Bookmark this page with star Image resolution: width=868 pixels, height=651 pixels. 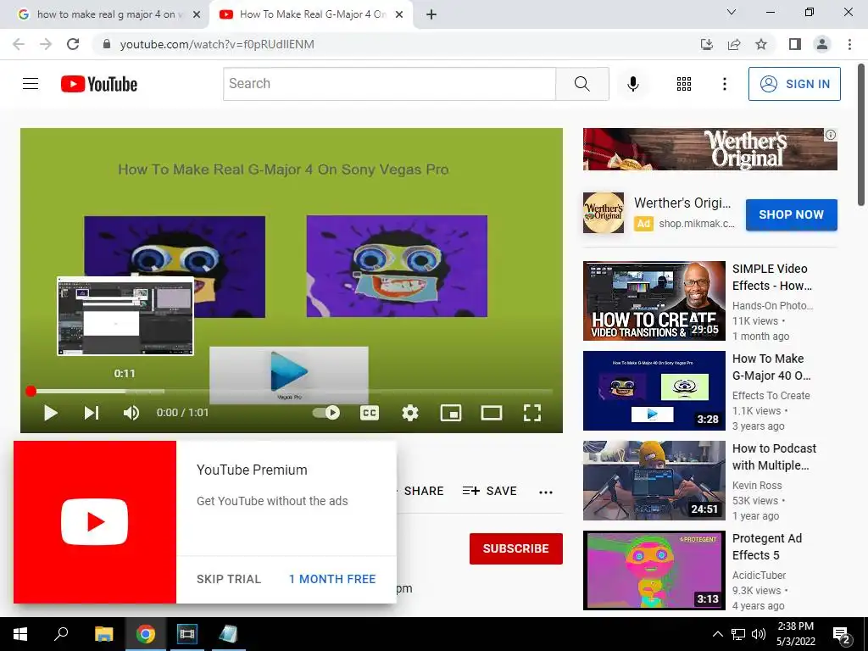761,44
